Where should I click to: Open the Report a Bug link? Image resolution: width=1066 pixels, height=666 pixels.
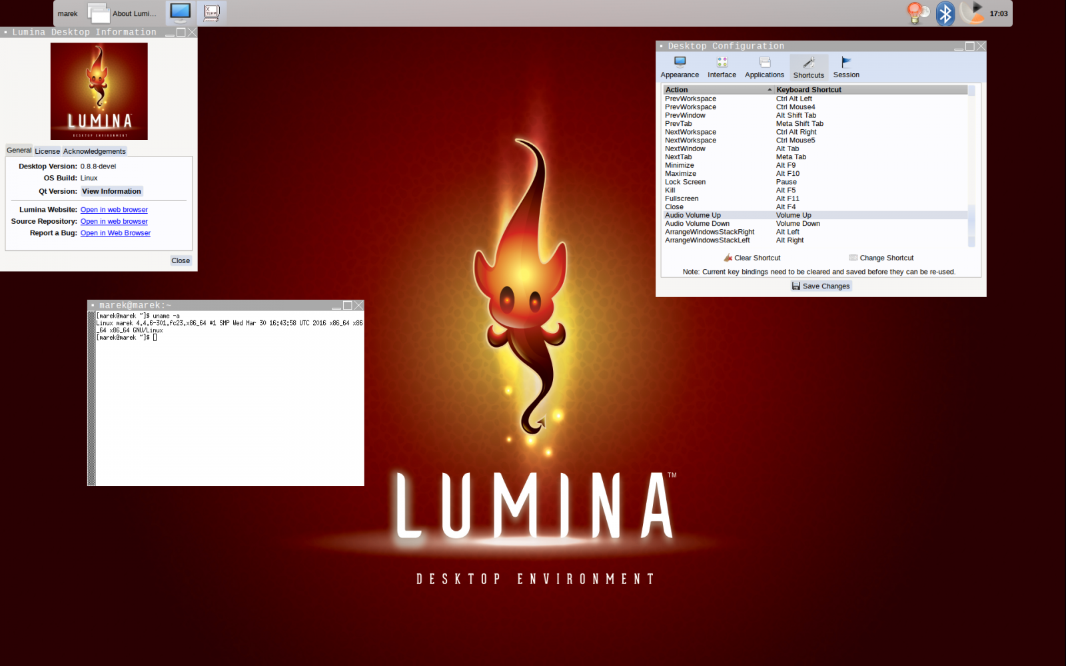pos(115,233)
